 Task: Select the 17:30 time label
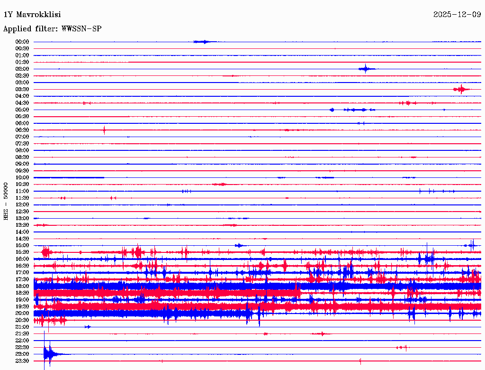tap(22, 279)
